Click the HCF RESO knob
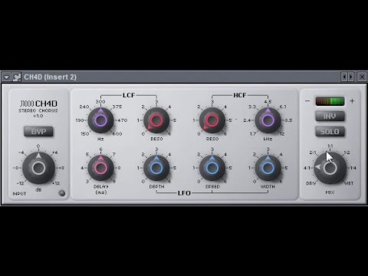This screenshot has width=368, height=276. tap(212, 120)
